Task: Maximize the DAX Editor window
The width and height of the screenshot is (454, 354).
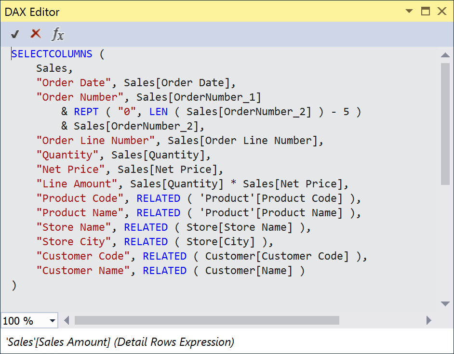Action: pos(427,11)
